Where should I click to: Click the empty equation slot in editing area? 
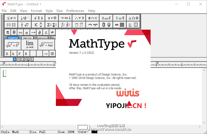(5, 74)
